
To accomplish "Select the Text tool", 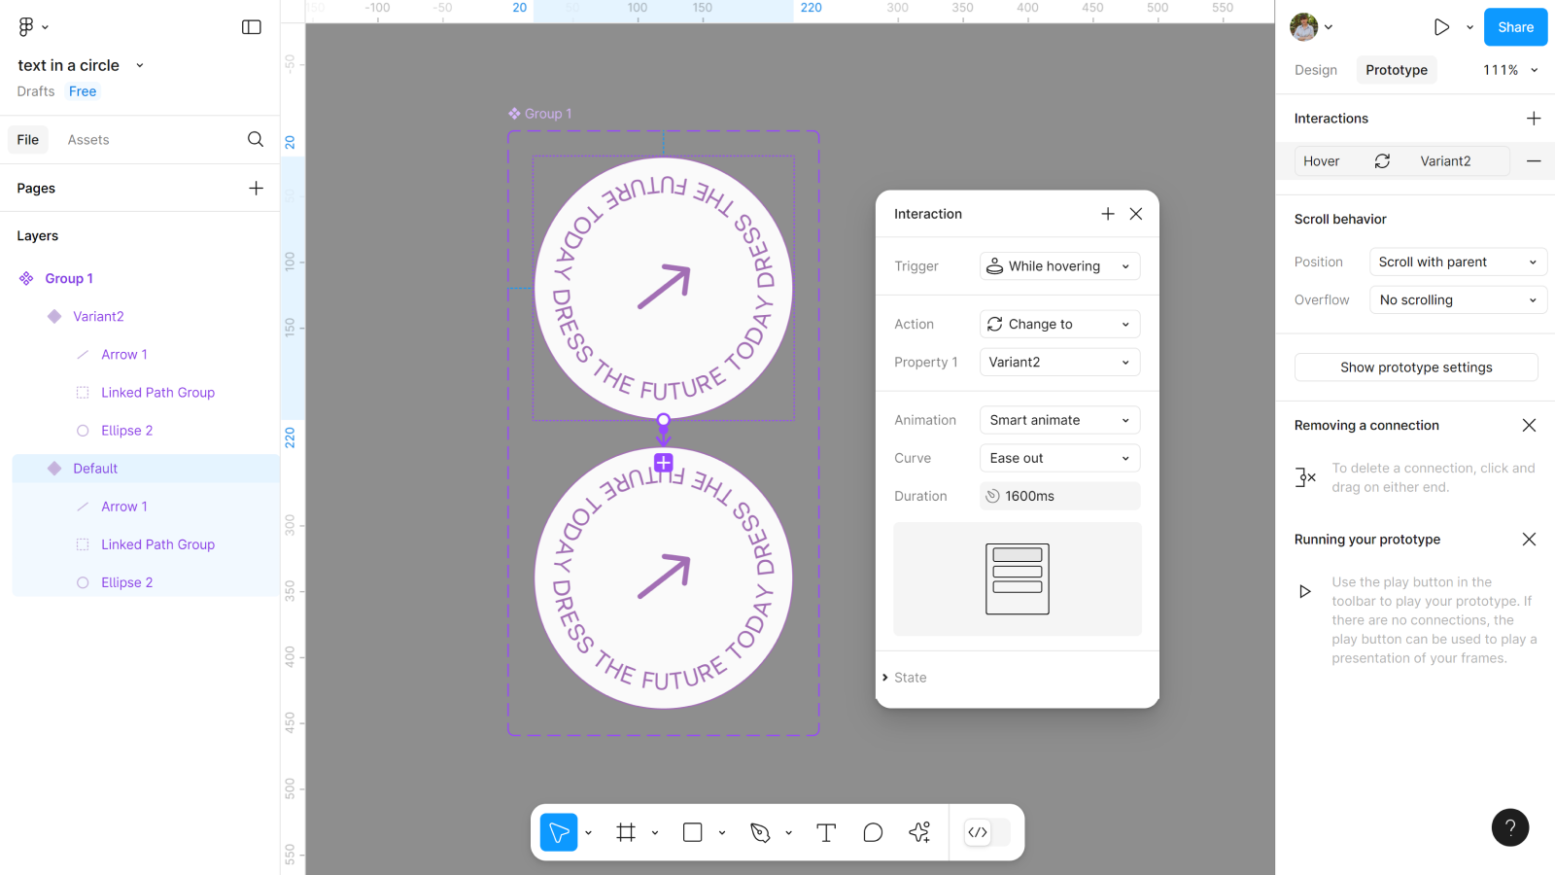I will (x=826, y=832).
